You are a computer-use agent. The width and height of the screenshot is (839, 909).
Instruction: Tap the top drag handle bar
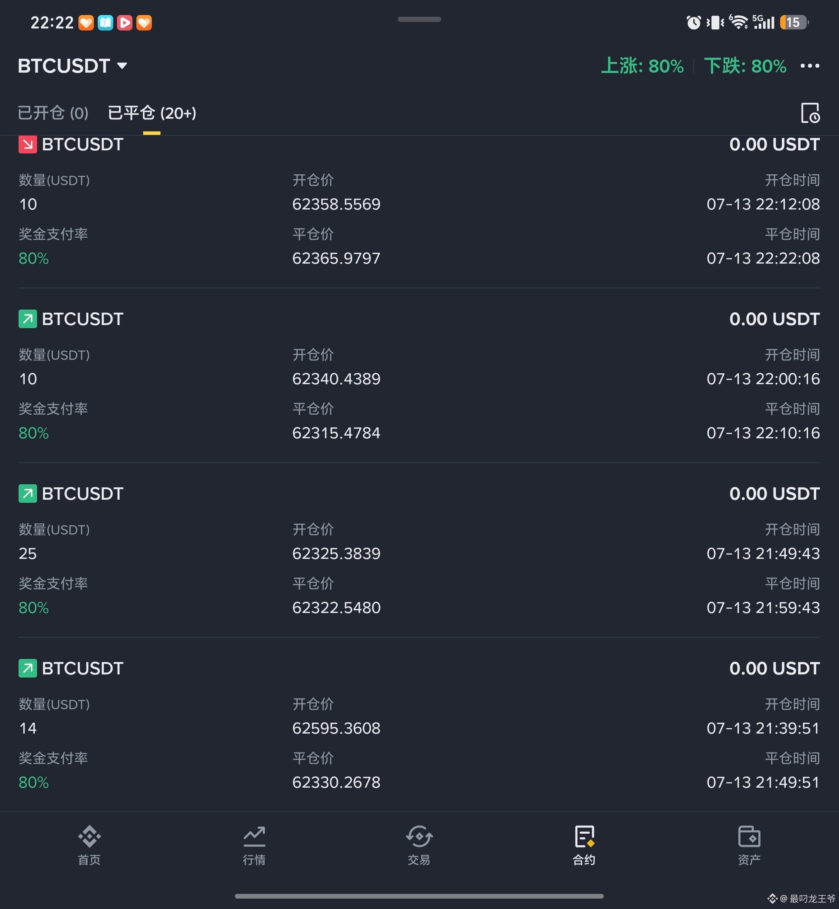[419, 19]
